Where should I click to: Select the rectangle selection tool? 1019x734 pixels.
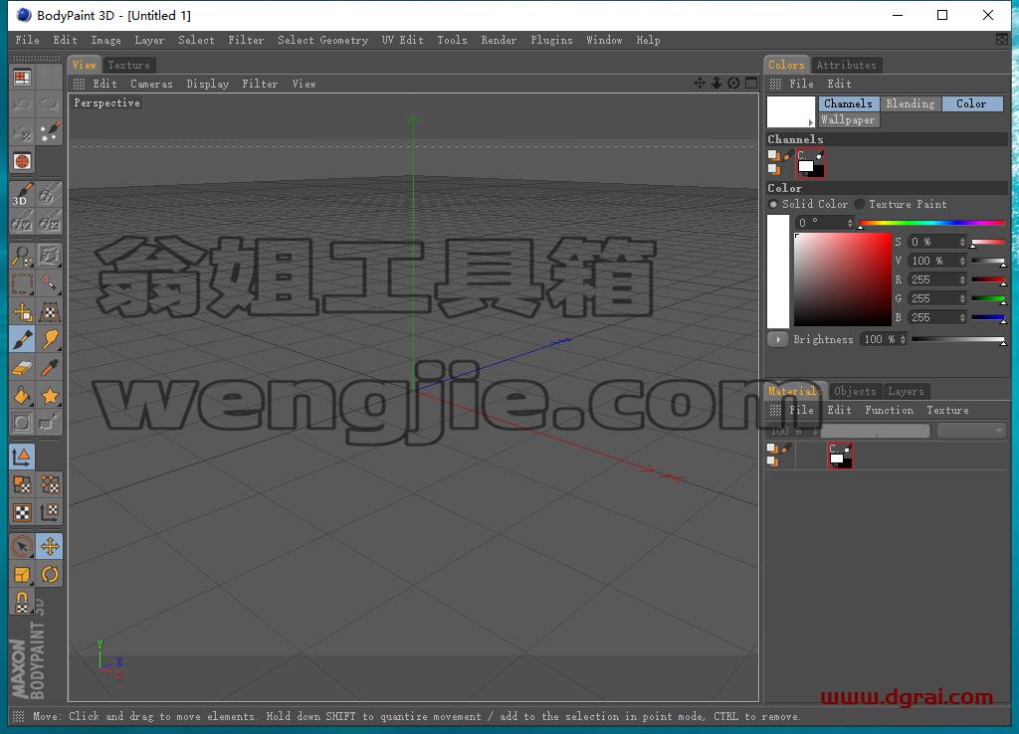(22, 283)
